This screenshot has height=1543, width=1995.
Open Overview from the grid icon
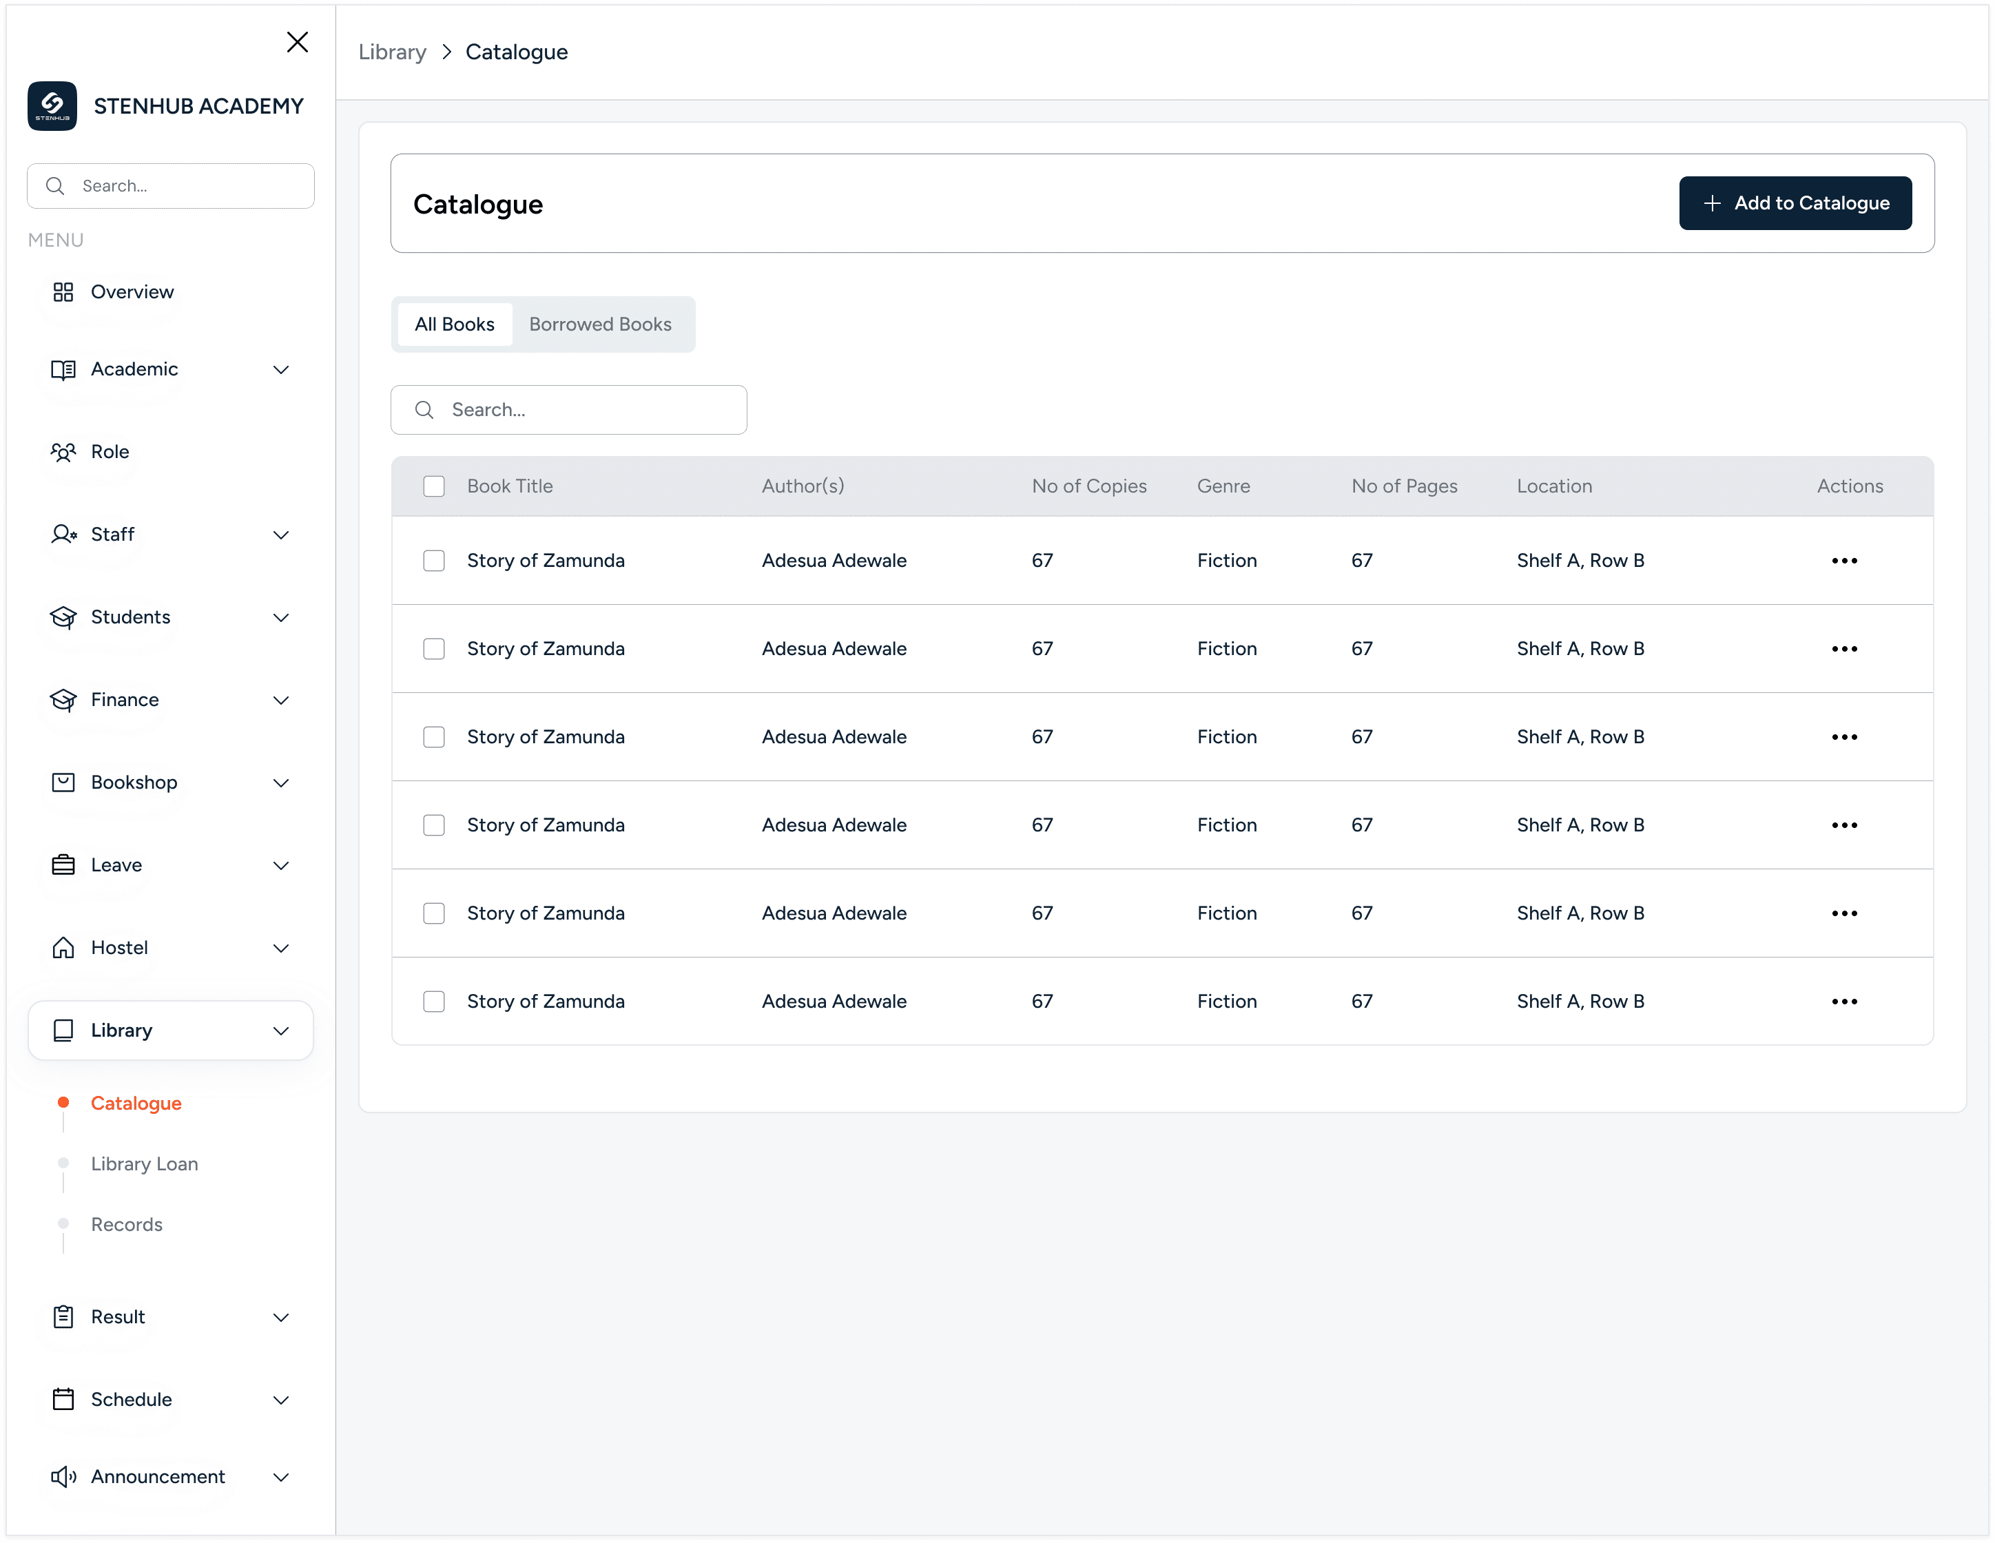[x=63, y=292]
